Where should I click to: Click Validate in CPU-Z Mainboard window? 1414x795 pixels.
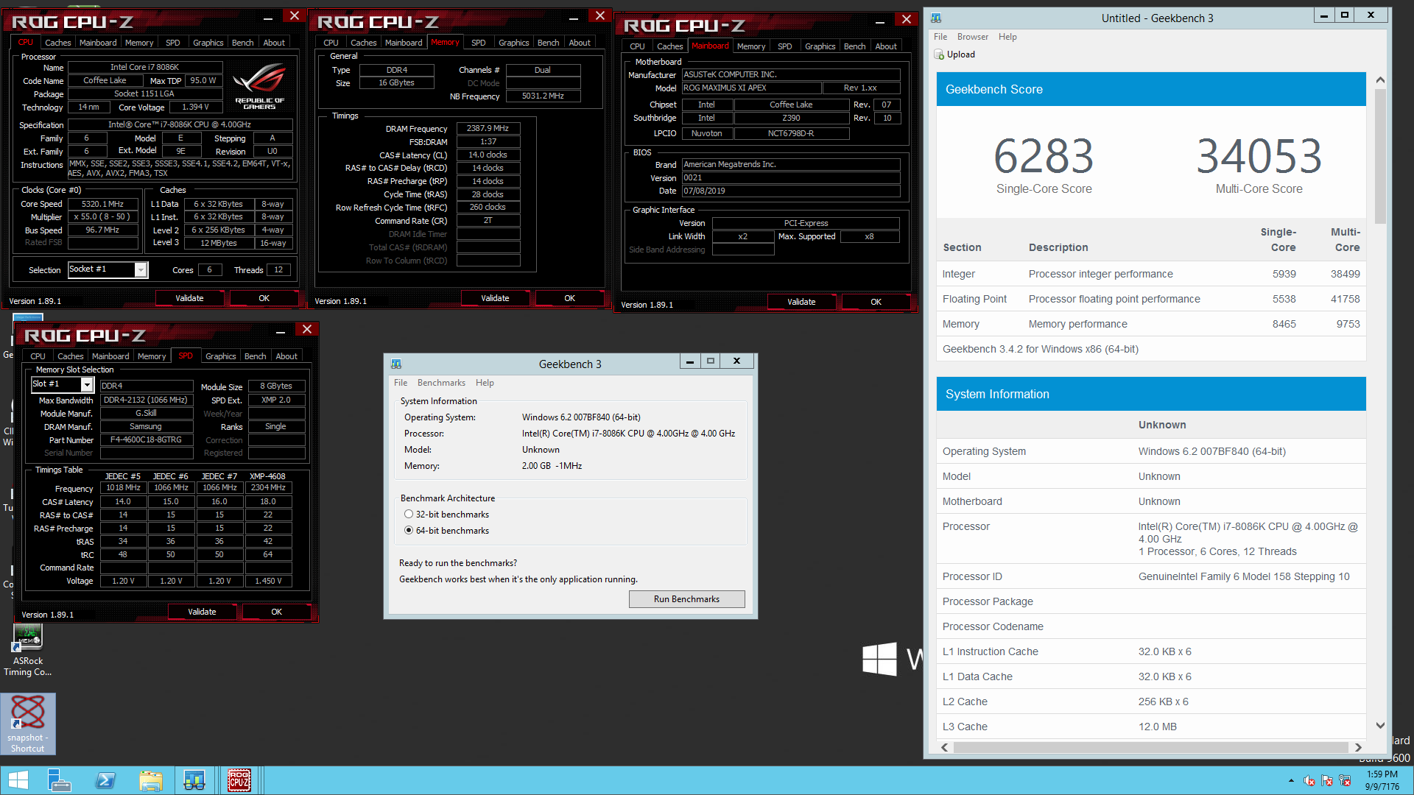pos(801,302)
